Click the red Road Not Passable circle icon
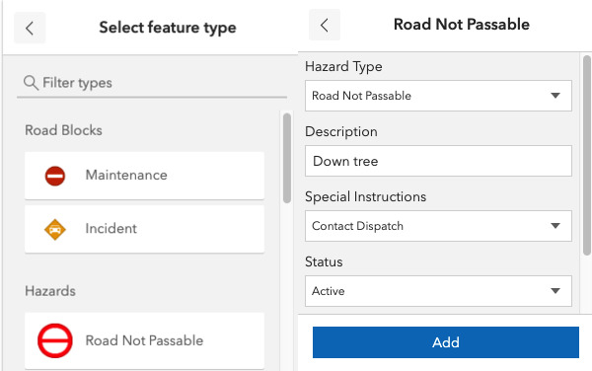 click(55, 340)
